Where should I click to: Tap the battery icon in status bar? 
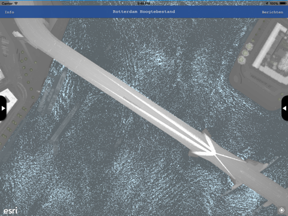283,4
